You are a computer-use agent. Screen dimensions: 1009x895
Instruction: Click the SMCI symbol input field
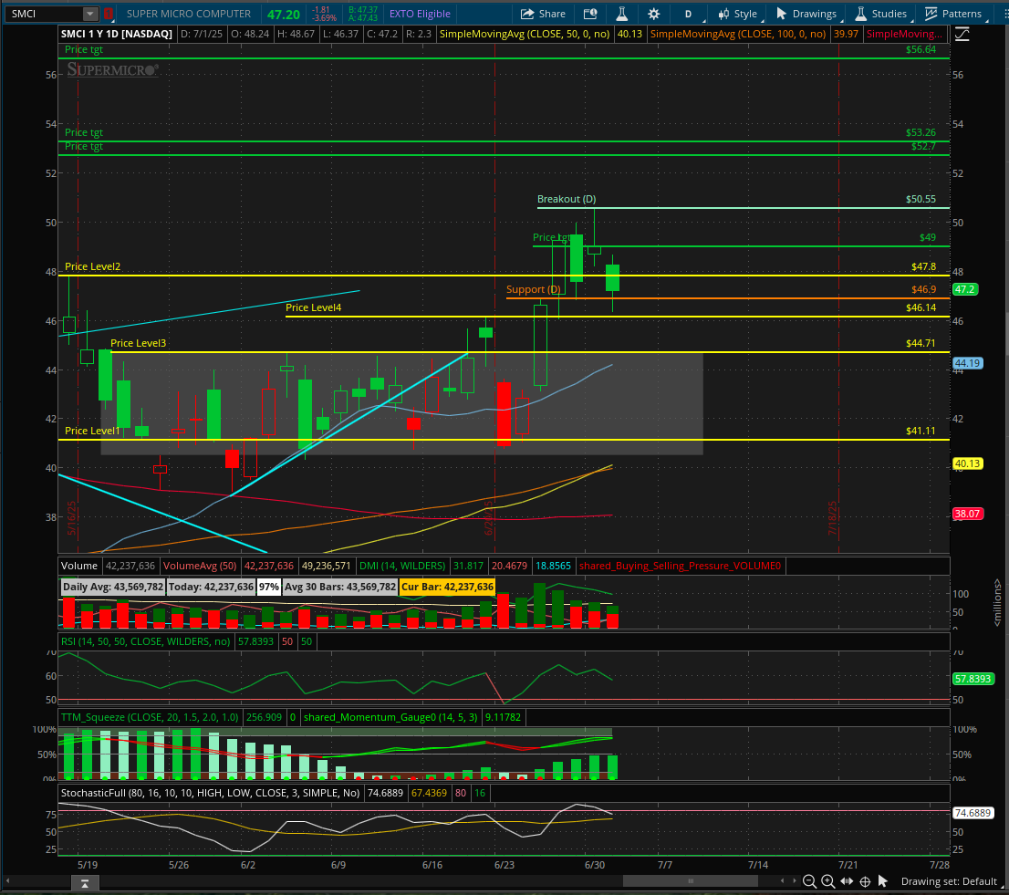click(x=44, y=14)
